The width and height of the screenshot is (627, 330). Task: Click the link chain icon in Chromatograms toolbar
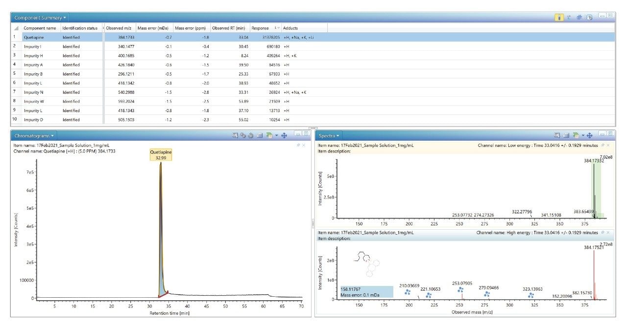pyautogui.click(x=242, y=135)
